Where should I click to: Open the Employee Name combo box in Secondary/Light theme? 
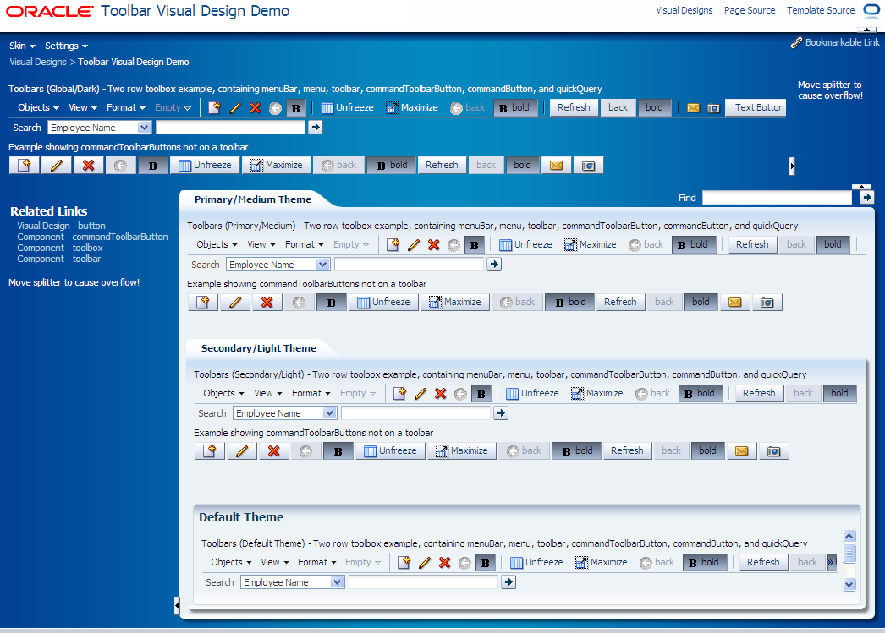tap(284, 413)
